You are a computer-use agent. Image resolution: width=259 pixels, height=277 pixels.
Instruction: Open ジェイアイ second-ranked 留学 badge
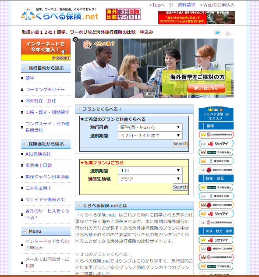pos(216,143)
